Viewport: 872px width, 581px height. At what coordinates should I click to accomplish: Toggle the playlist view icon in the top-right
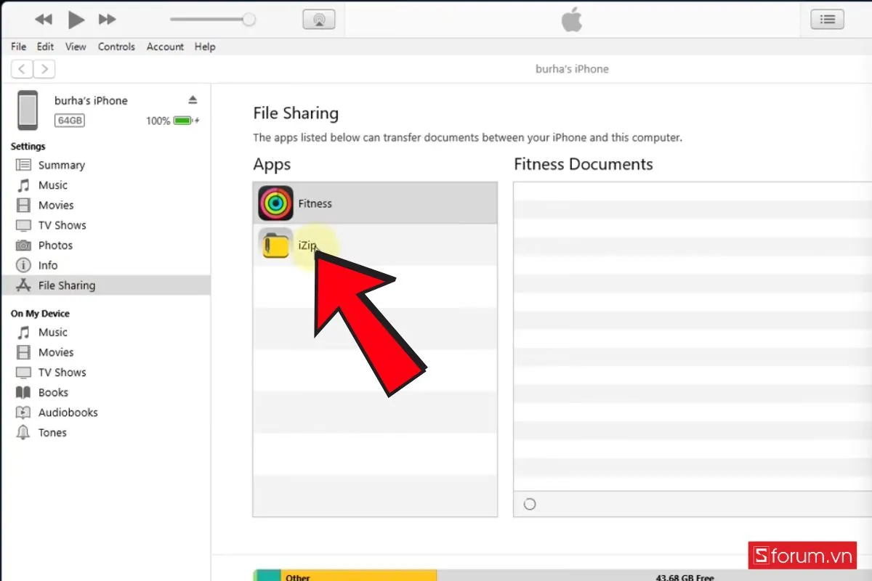(827, 19)
